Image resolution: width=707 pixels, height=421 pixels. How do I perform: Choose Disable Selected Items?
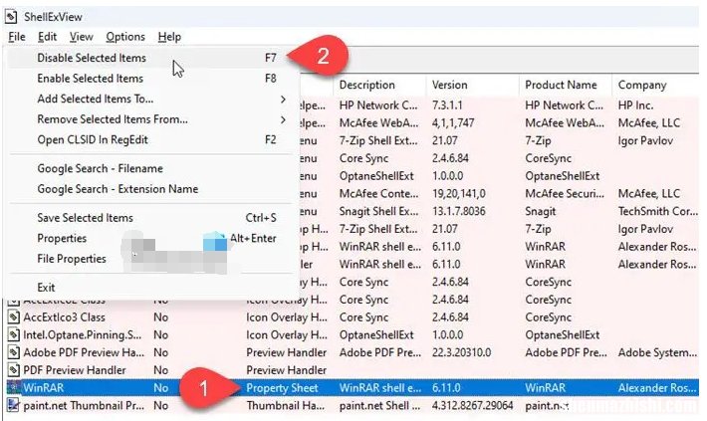[152, 58]
